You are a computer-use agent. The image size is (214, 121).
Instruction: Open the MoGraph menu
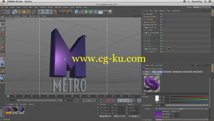58,7
